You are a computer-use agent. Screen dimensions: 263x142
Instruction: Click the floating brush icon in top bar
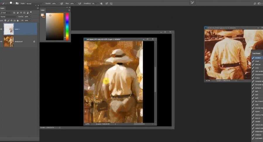tap(192, 3)
